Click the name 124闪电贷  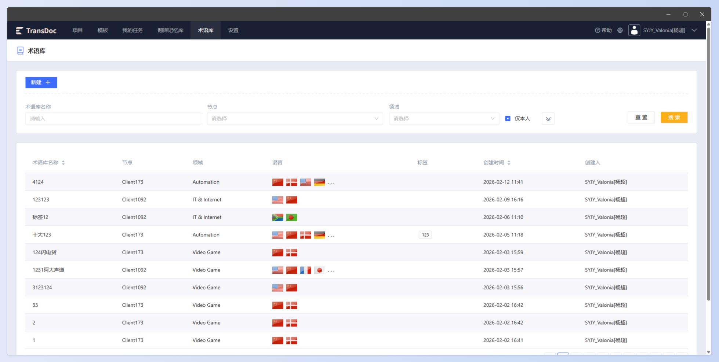click(x=44, y=252)
